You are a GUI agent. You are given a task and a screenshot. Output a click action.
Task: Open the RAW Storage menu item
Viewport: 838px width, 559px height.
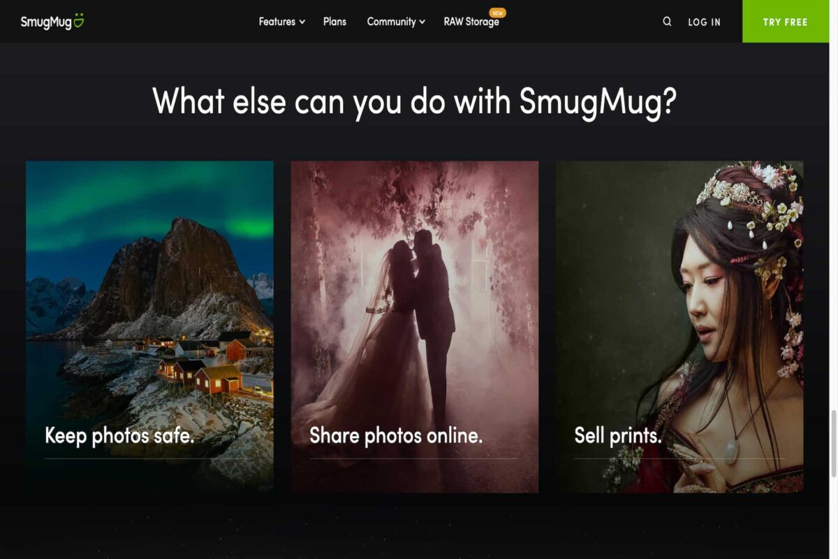pos(471,22)
